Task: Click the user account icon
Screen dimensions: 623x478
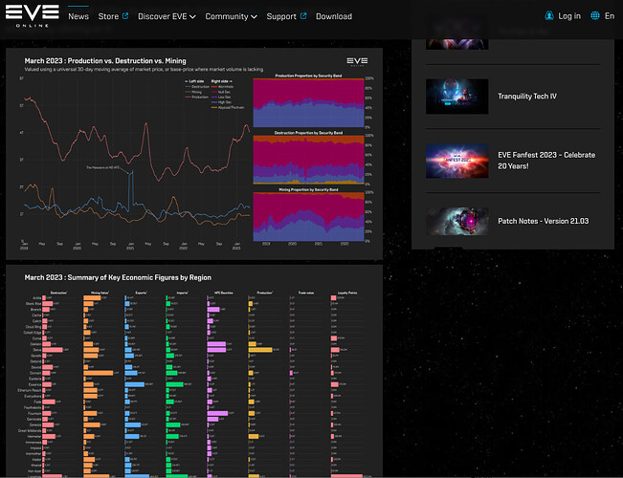Action: 549,16
